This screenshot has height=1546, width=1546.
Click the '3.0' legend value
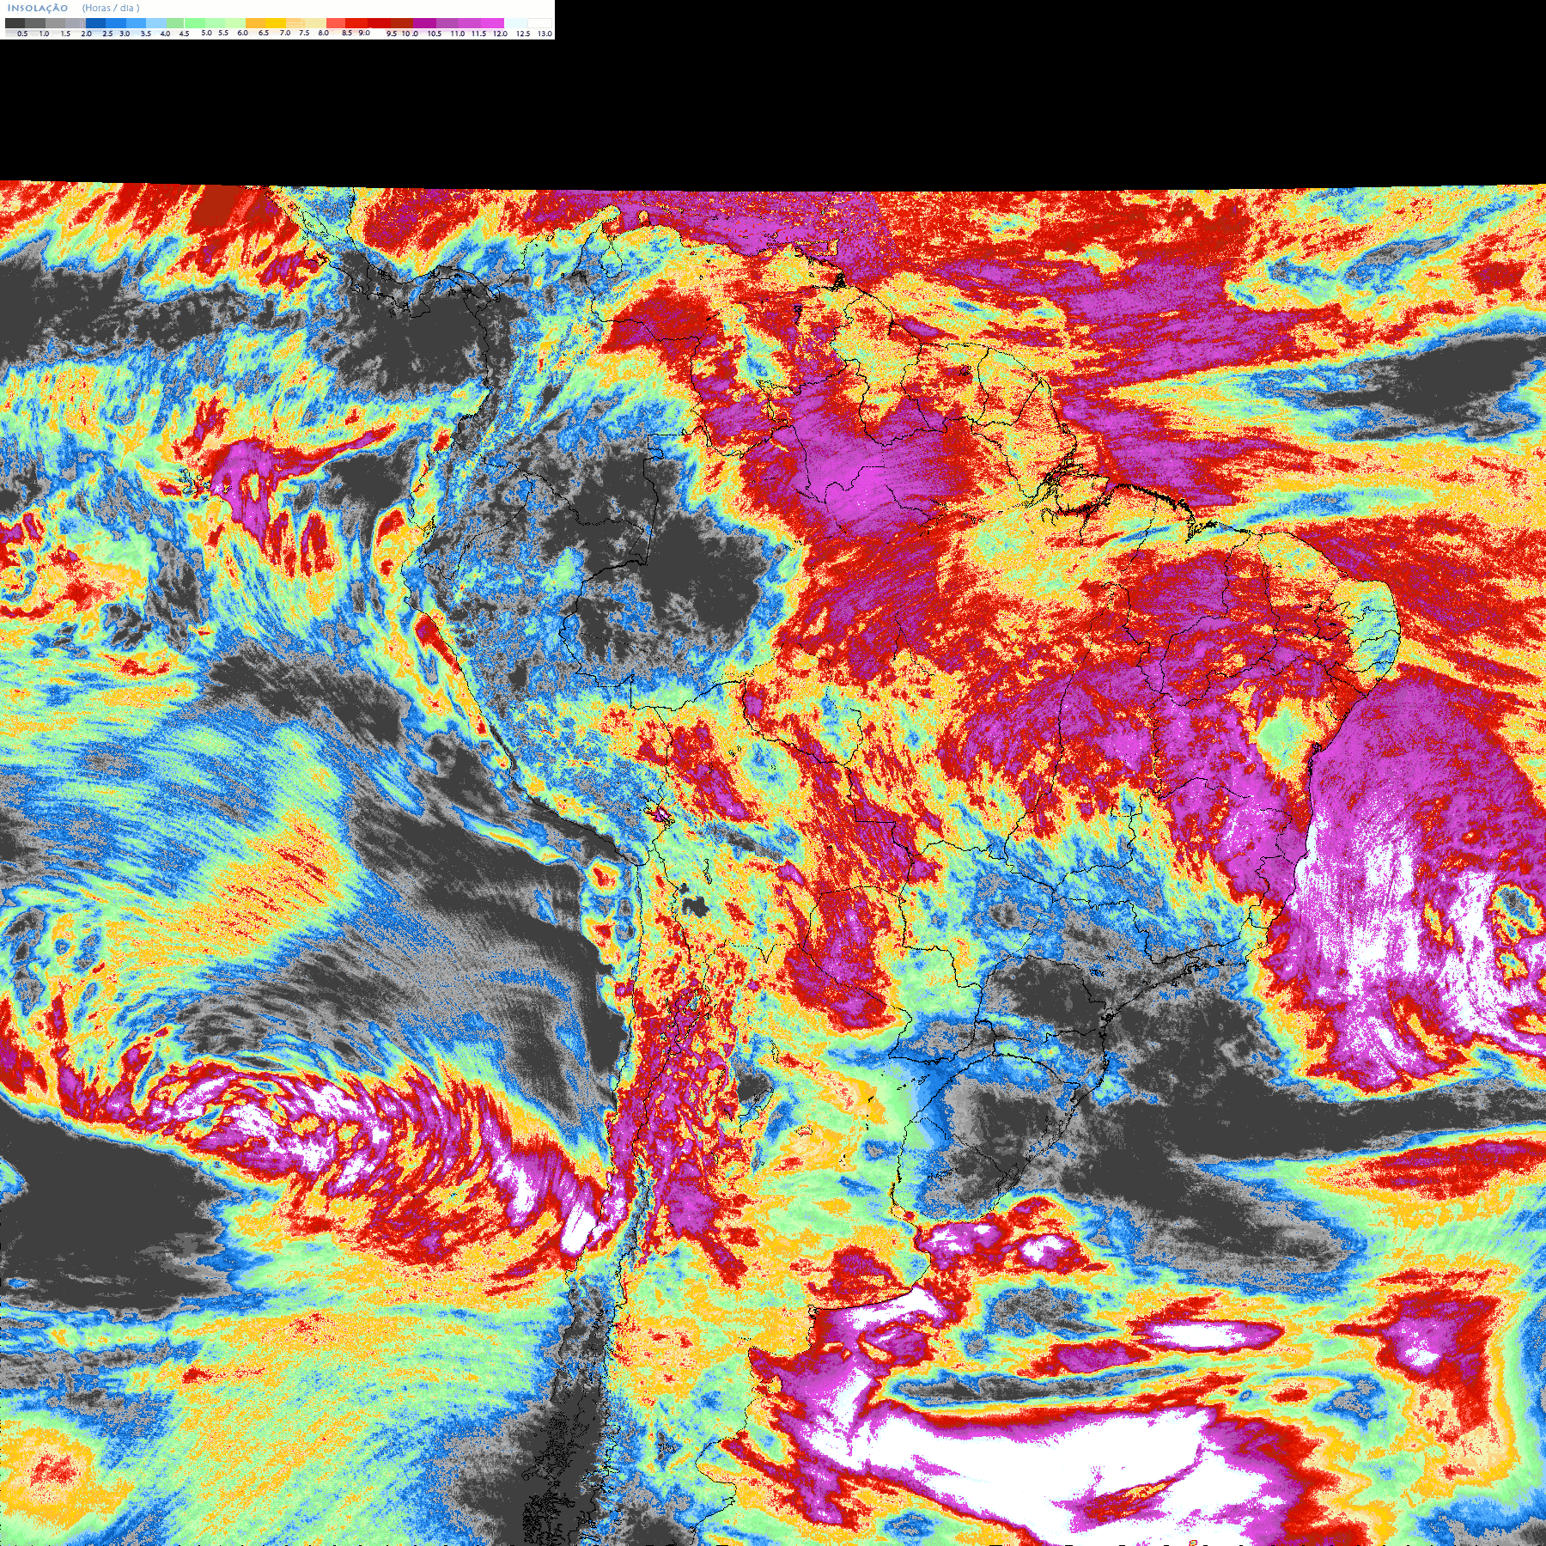tap(125, 33)
